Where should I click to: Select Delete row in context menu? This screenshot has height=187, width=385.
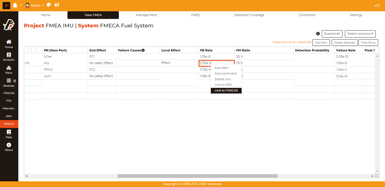(x=223, y=79)
